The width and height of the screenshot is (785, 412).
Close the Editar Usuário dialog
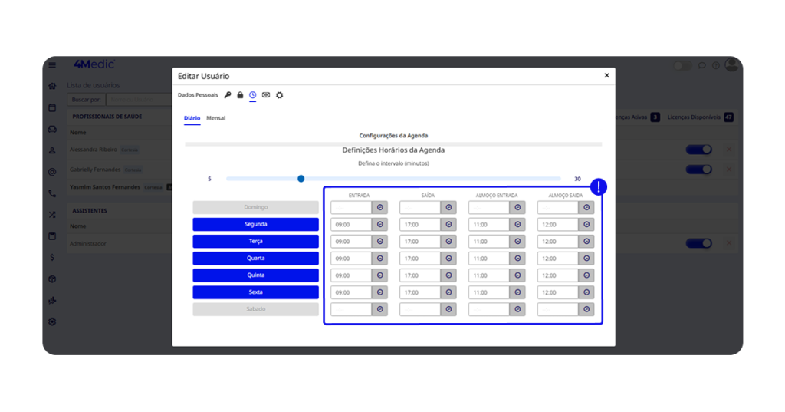(606, 76)
